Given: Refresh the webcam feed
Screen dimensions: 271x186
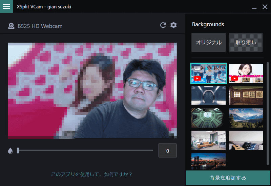Looking at the screenshot, I should 163,25.
